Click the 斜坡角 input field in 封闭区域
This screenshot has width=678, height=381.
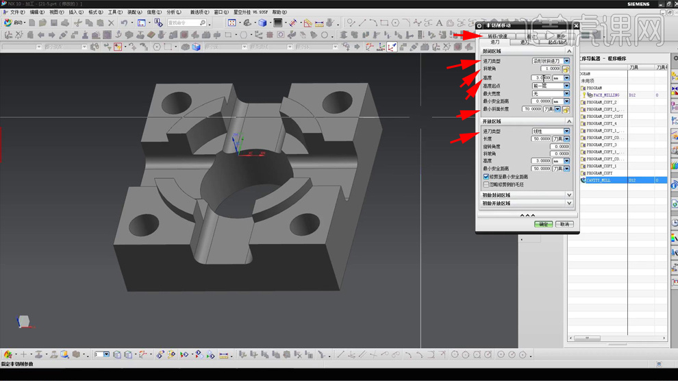click(551, 69)
